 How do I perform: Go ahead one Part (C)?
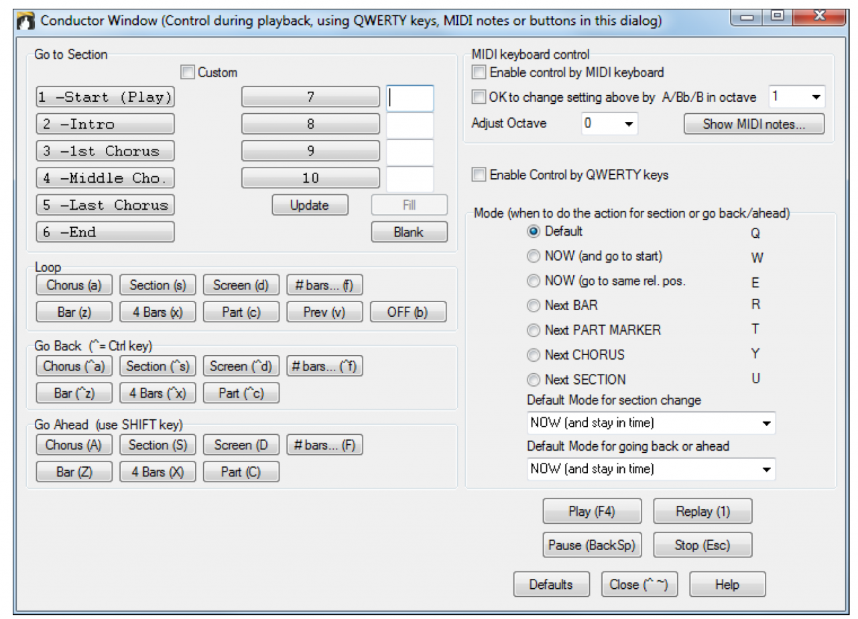pos(241,472)
